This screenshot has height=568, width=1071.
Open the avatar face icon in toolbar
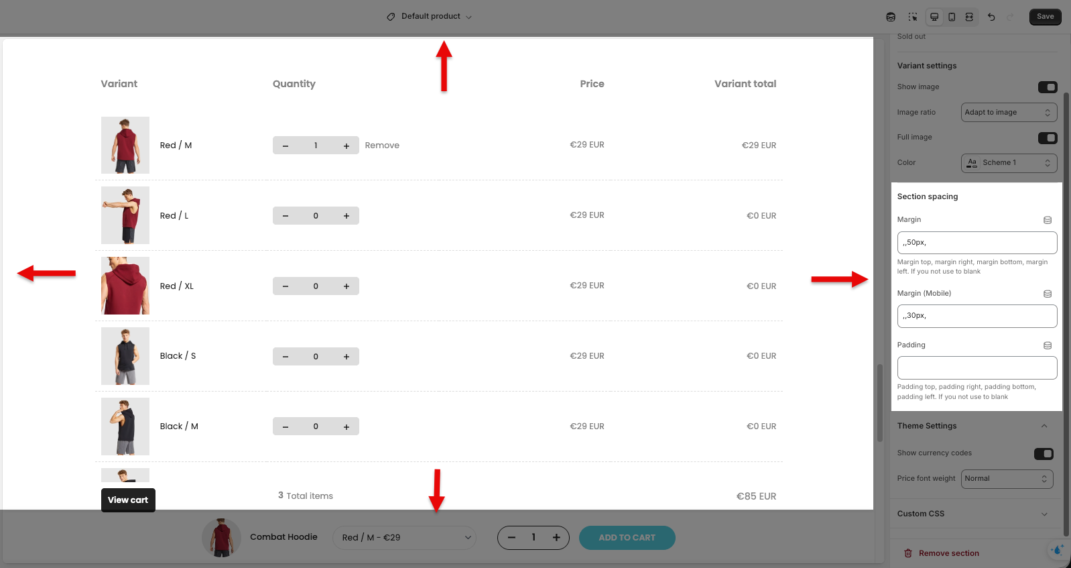coord(891,17)
